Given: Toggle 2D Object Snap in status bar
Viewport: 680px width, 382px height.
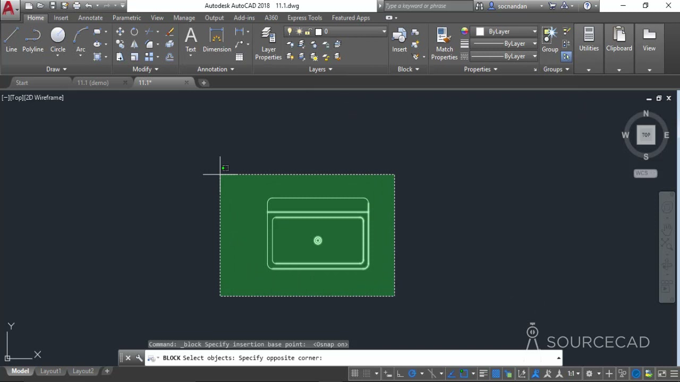Looking at the screenshot, I should (x=464, y=374).
